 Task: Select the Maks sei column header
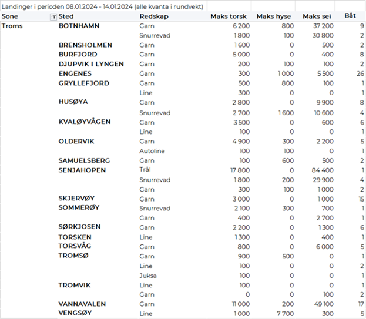coord(315,17)
